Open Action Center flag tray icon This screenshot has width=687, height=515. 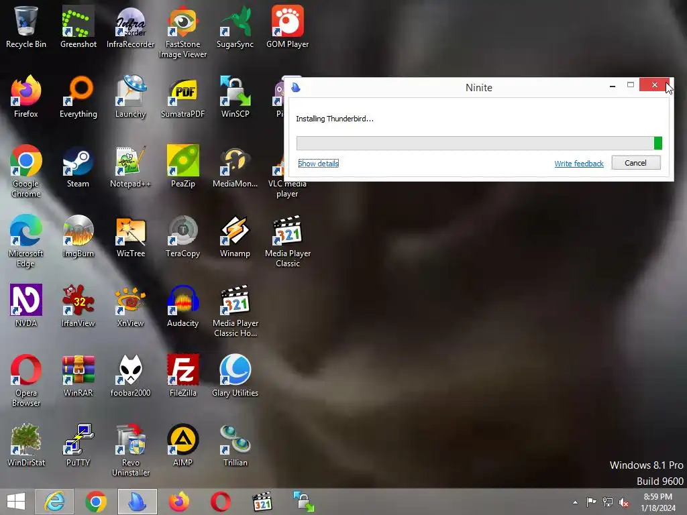pyautogui.click(x=591, y=502)
